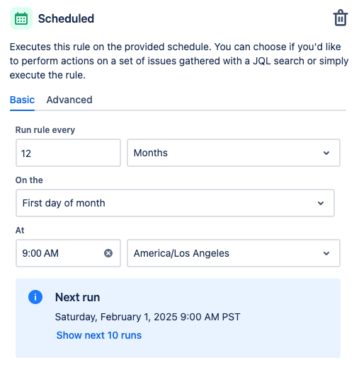Switch to the Advanced tab

click(x=69, y=100)
